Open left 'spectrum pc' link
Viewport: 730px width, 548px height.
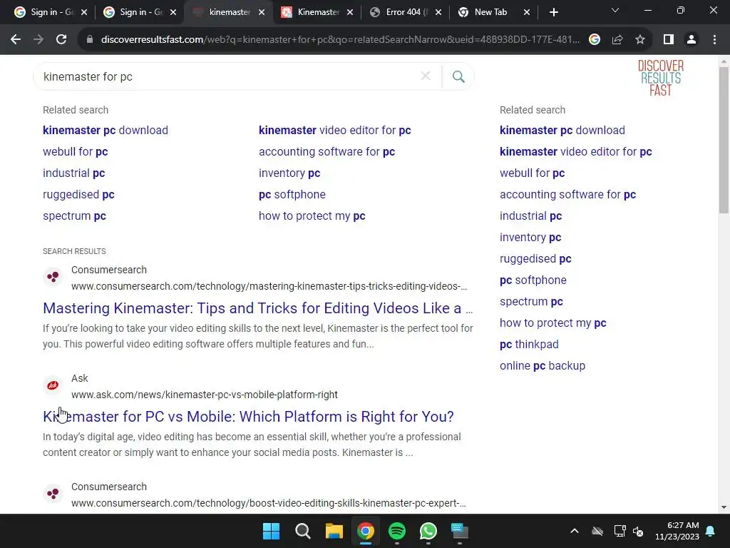(x=74, y=215)
